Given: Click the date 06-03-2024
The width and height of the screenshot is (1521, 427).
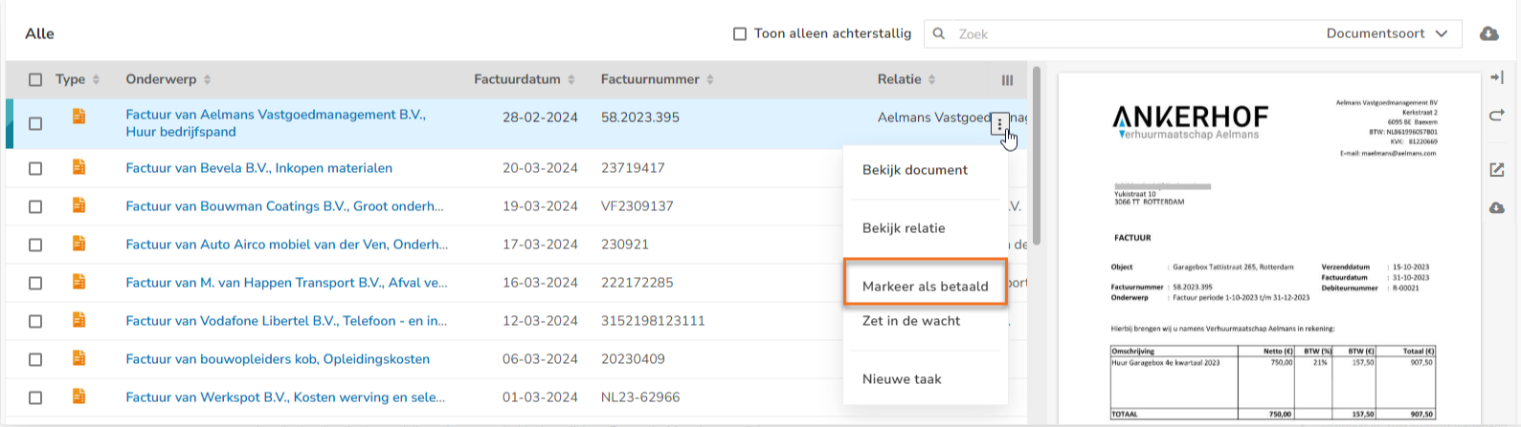Looking at the screenshot, I should pyautogui.click(x=540, y=359).
